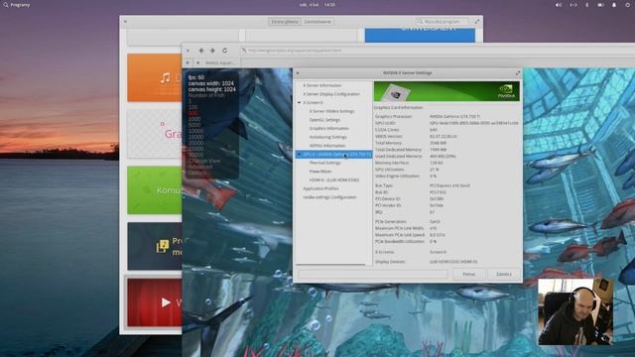The height and width of the screenshot is (357, 635).
Task: Reload the aquarium page in browser
Action: [x=224, y=51]
